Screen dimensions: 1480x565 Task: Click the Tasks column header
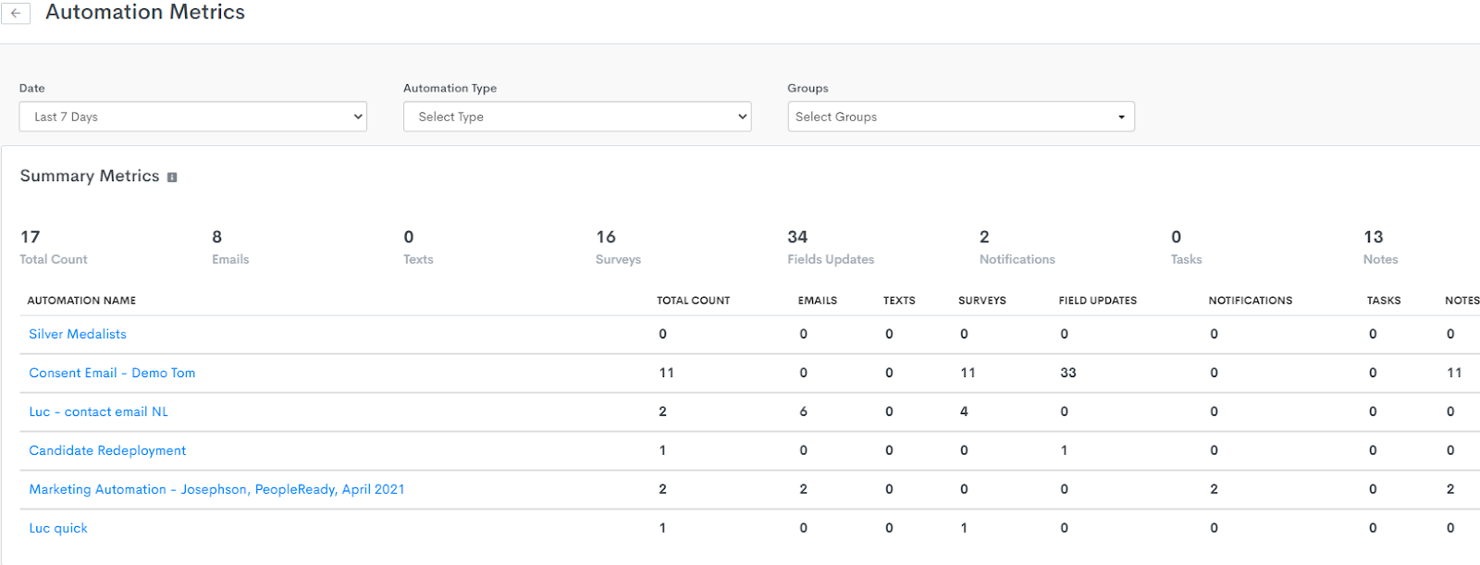1383,301
